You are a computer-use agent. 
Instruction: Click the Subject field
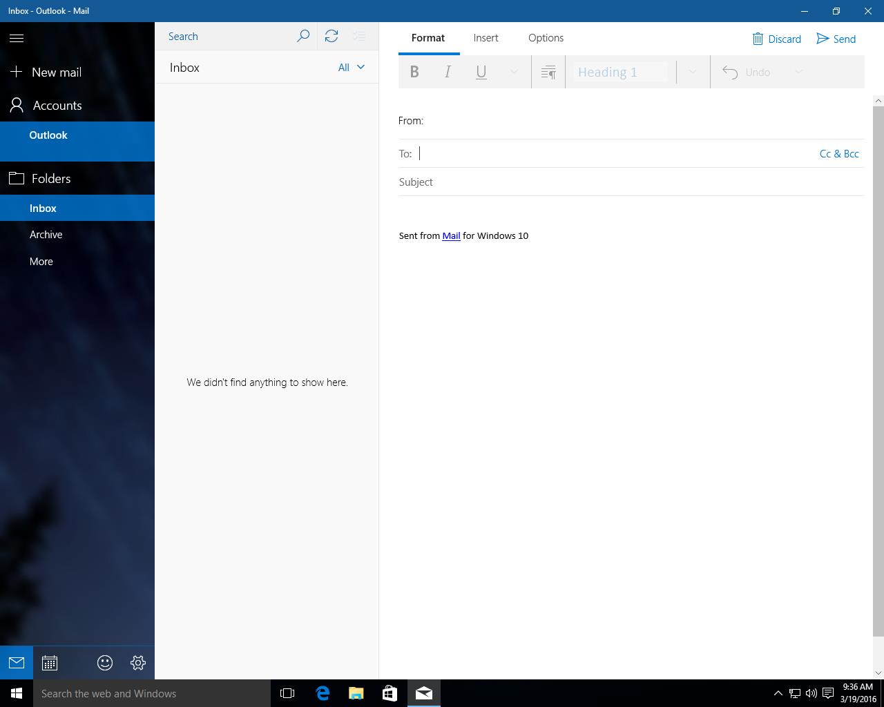631,182
